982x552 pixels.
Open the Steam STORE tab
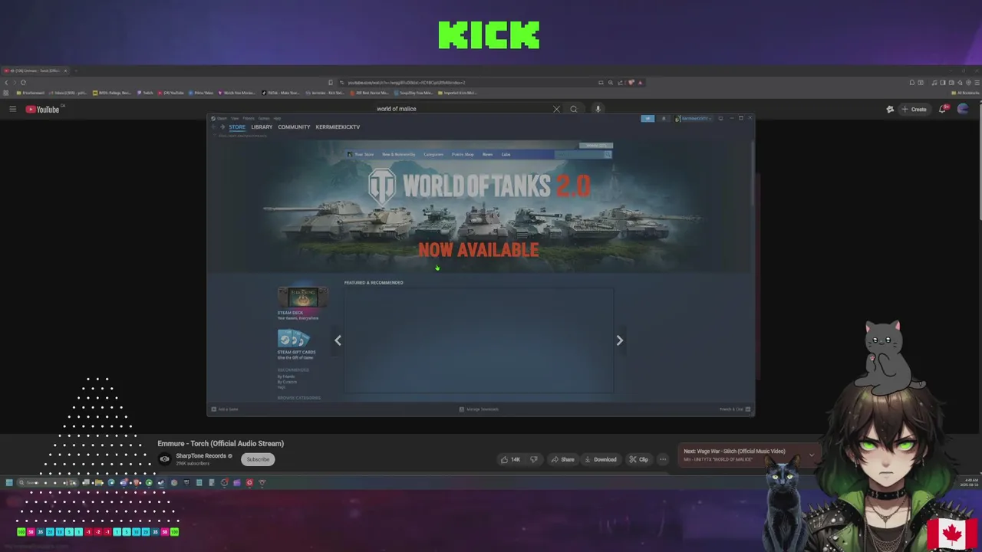tap(237, 127)
